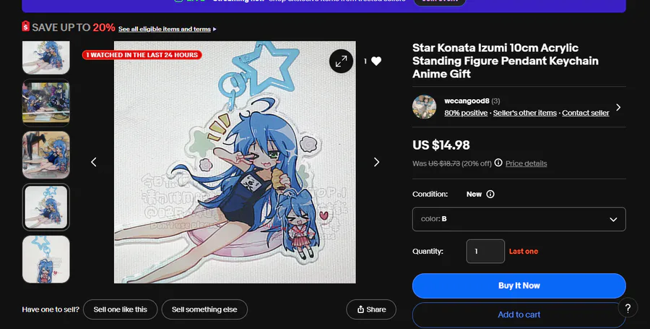Click the Buy It Now button
The width and height of the screenshot is (650, 329).
519,286
